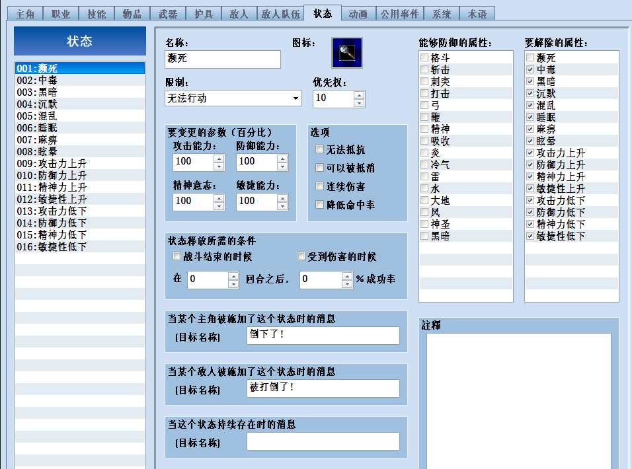Viewport: 632px width, 469px height.
Task: Select state 004:沉默 in the list
Action: (80, 104)
